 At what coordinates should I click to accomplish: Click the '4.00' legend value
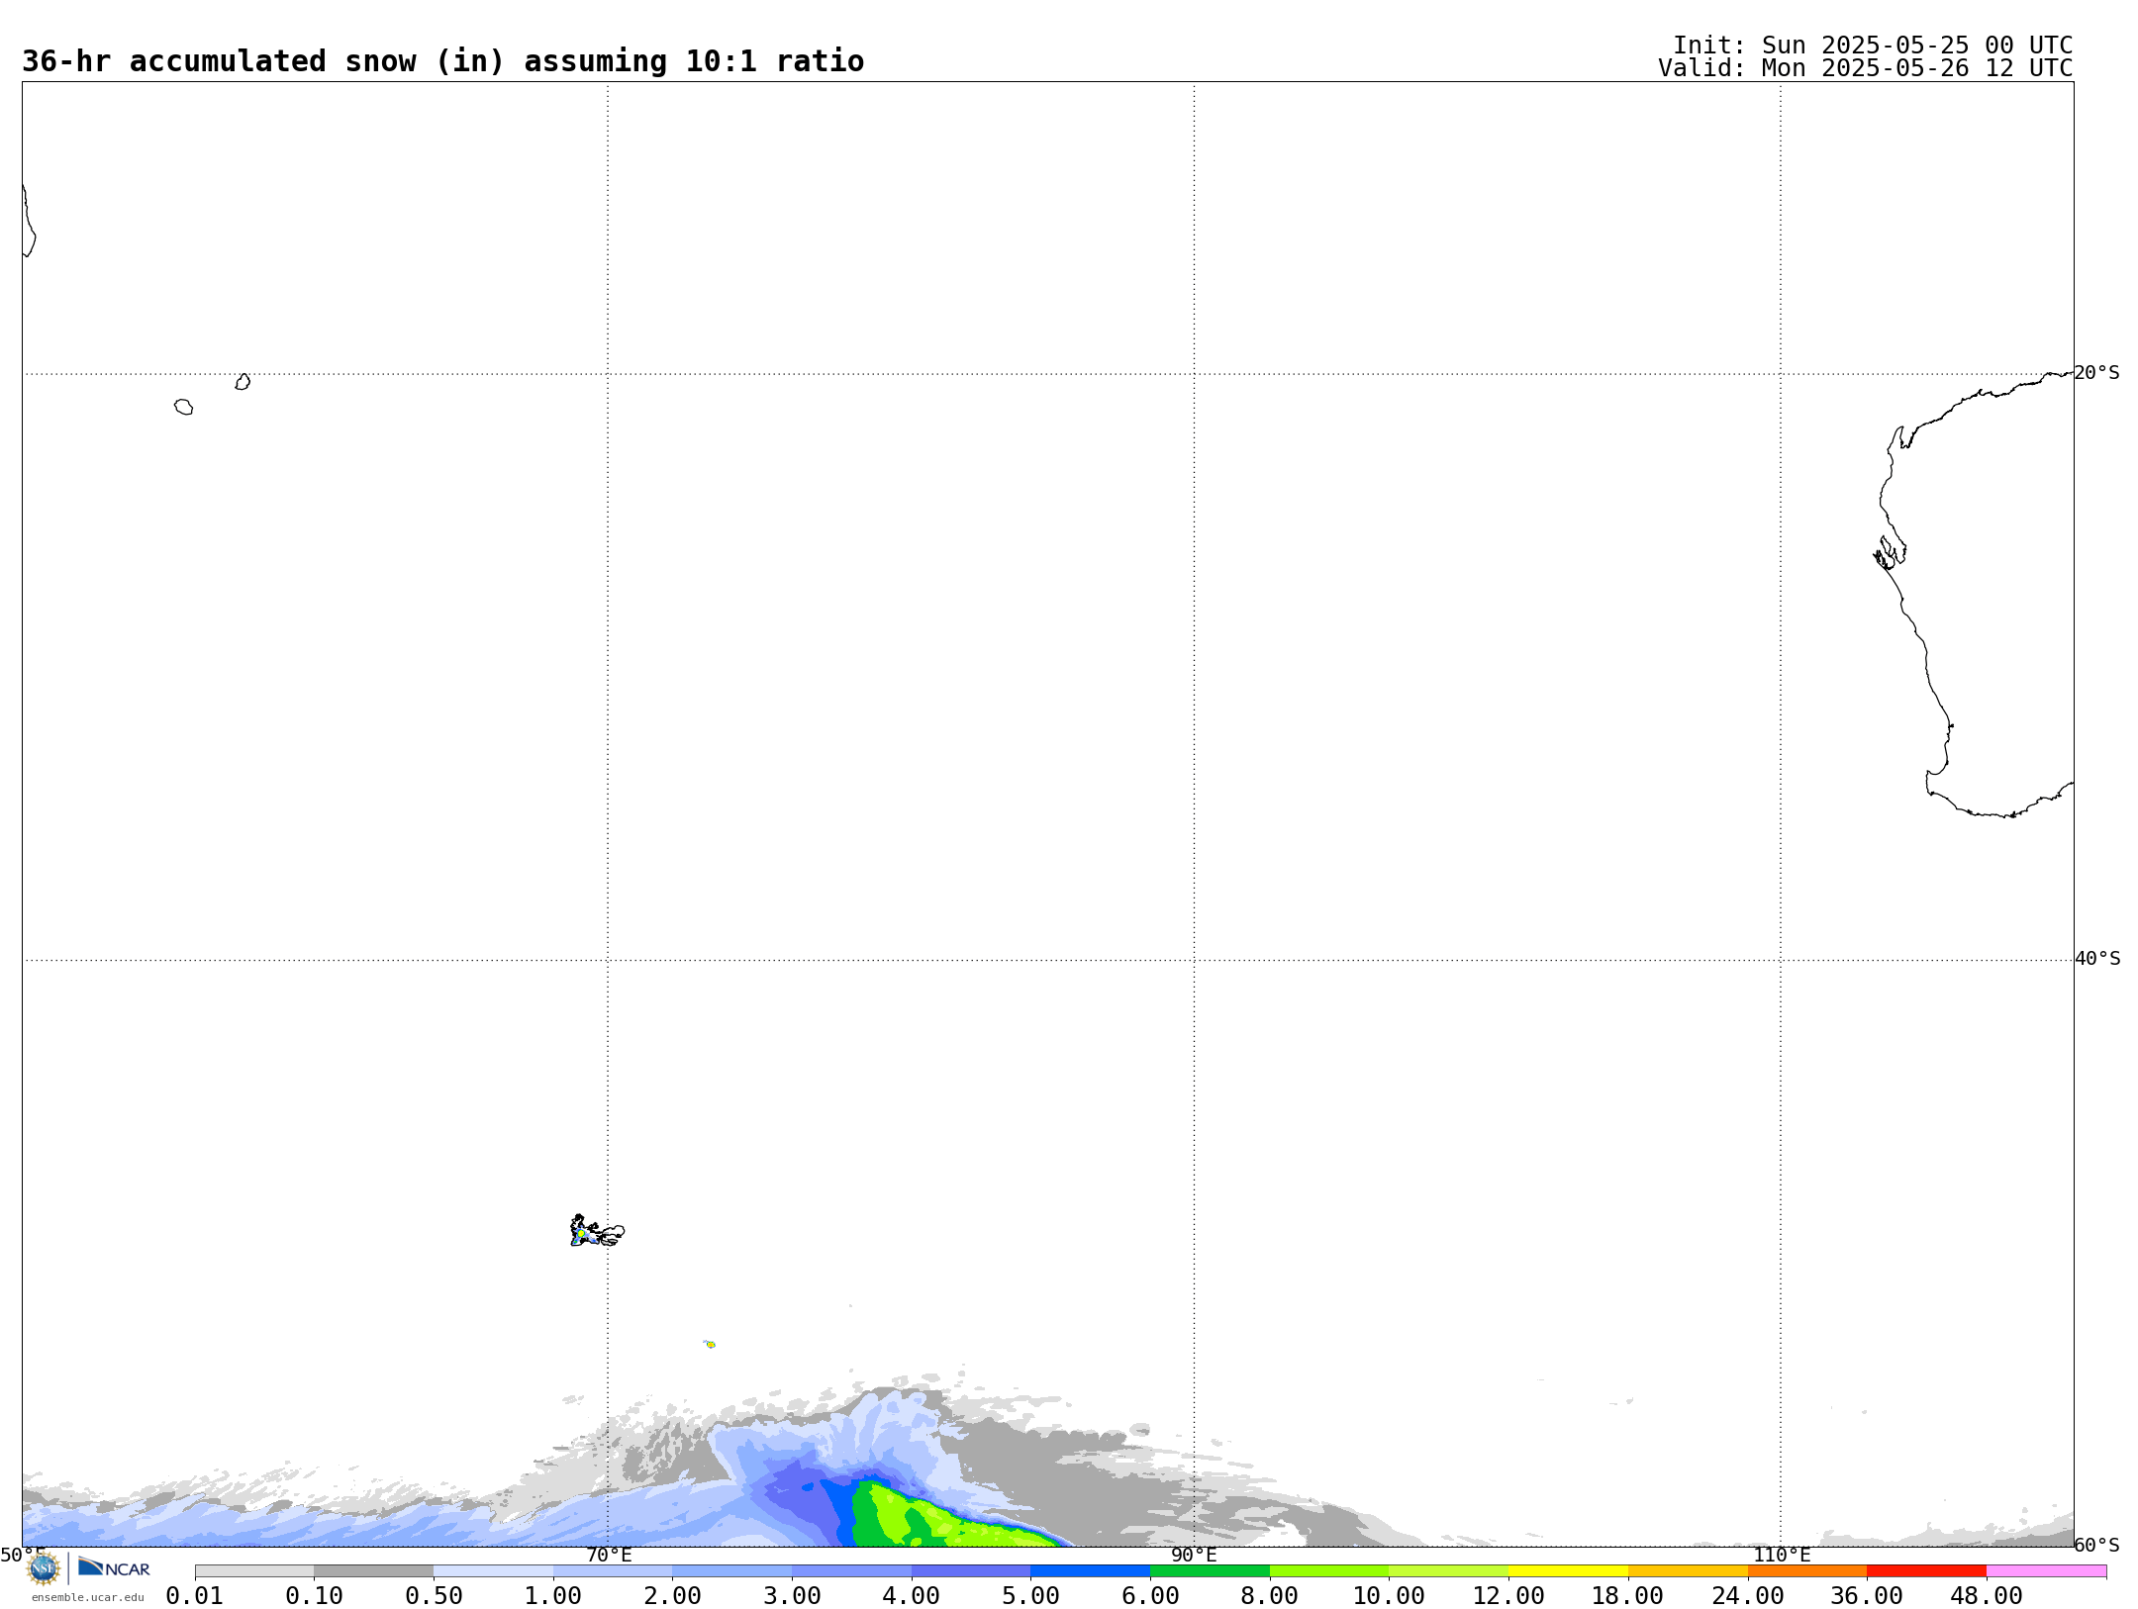point(912,1596)
